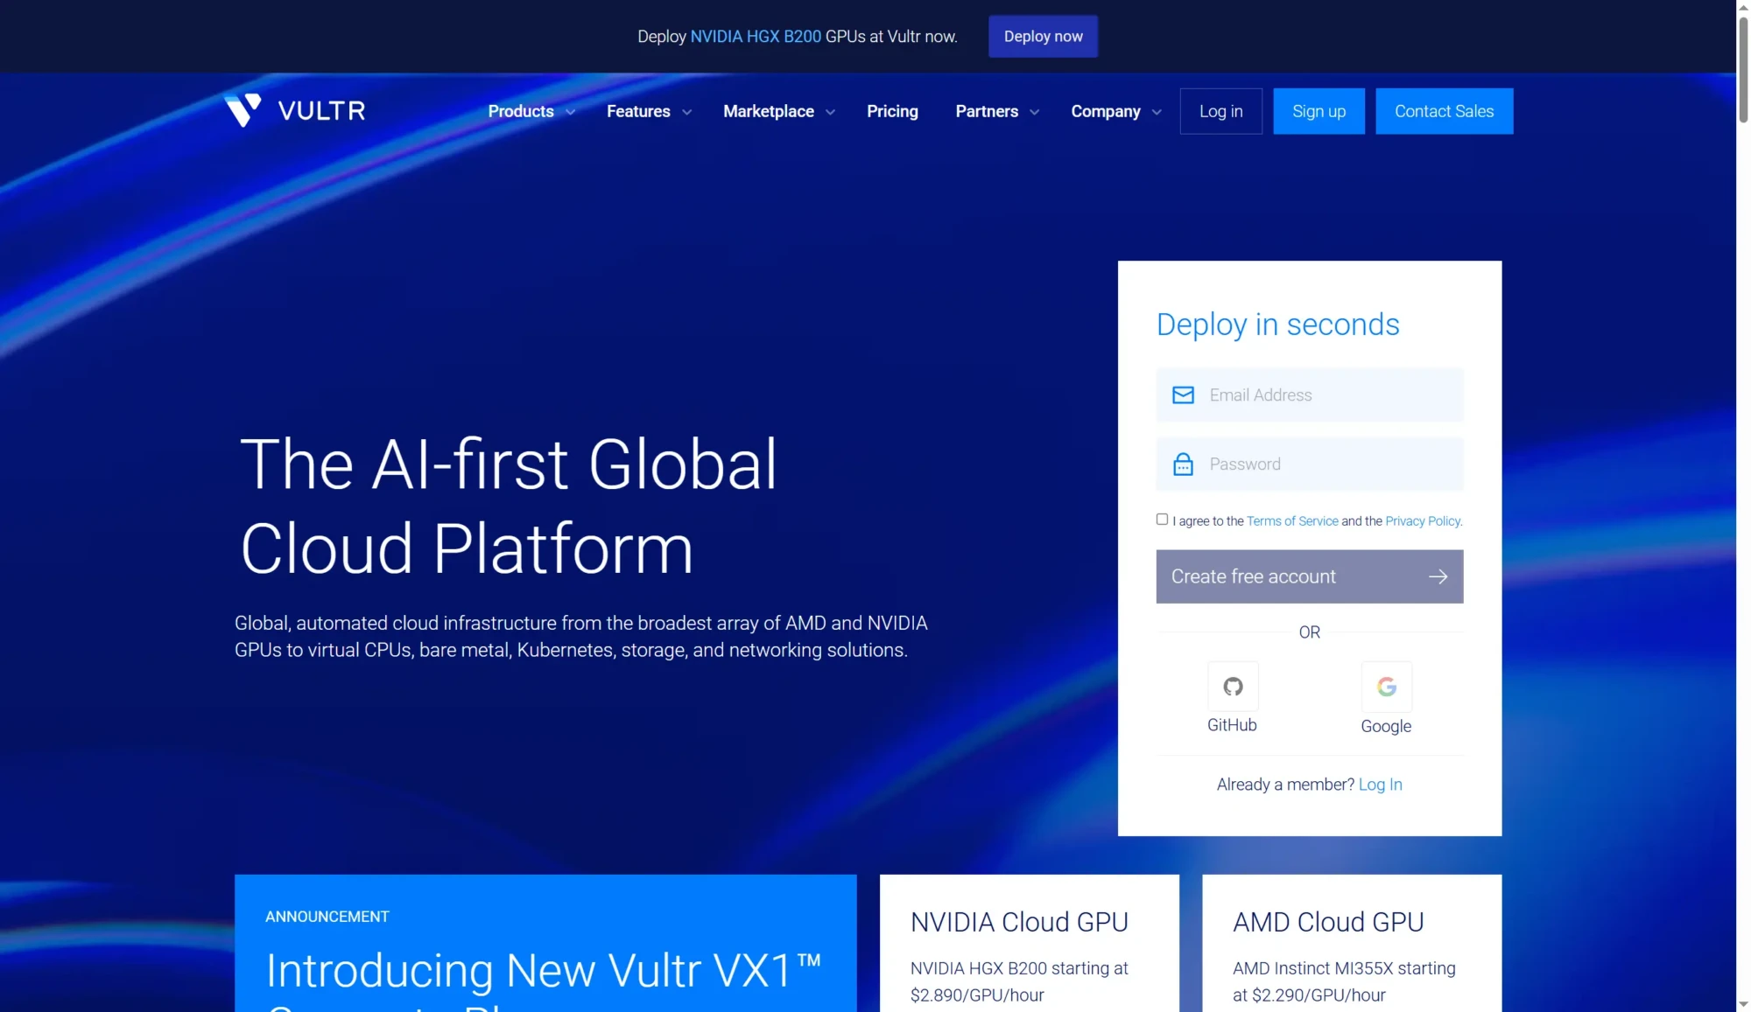Click the envelope icon in email field

click(x=1183, y=395)
